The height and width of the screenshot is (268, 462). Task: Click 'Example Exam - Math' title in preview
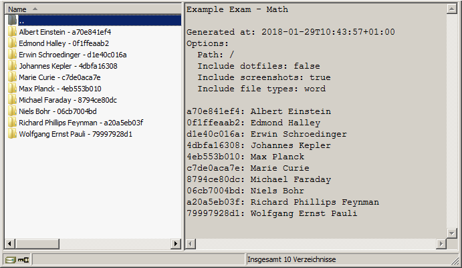pos(237,9)
